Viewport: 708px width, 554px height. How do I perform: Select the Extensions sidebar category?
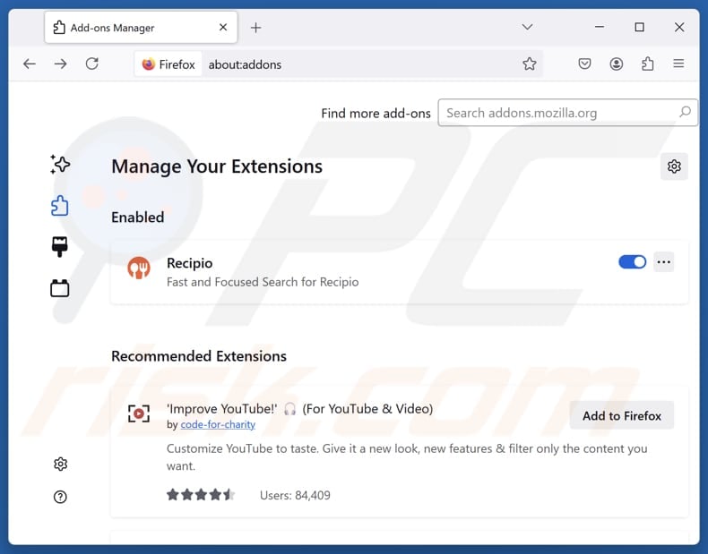[60, 206]
